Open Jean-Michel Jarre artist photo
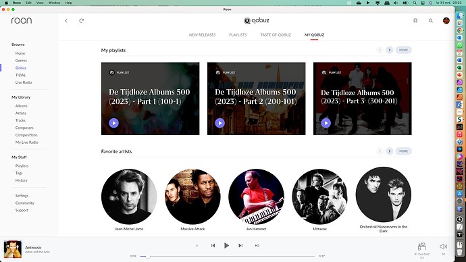Viewport: 466px width, 262px height. (x=129, y=196)
